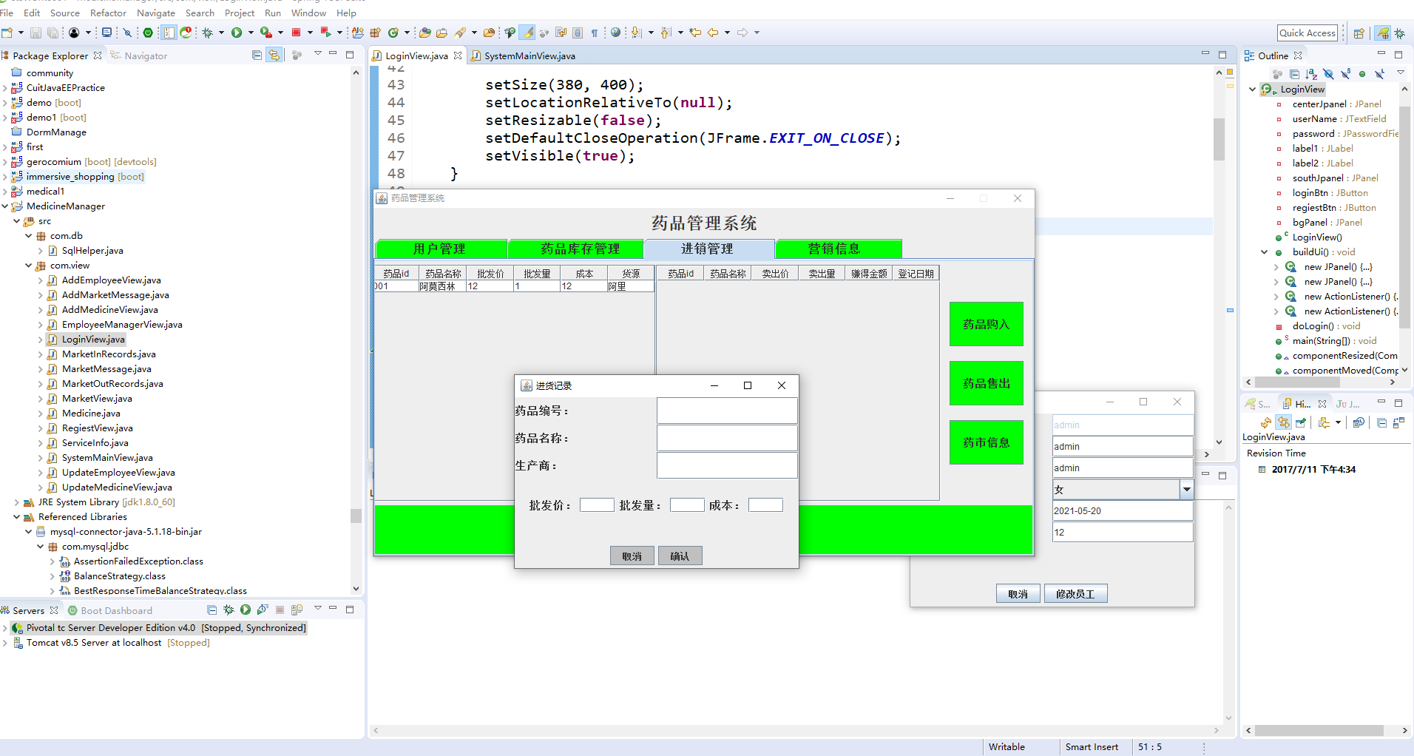
Task: Click the red Terminate toolbar icon
Action: (x=296, y=33)
